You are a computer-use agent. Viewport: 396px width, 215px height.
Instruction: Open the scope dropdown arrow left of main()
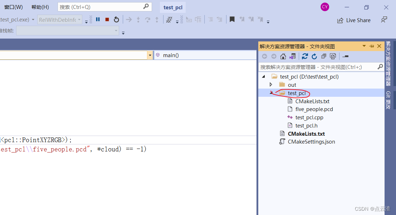coord(150,55)
